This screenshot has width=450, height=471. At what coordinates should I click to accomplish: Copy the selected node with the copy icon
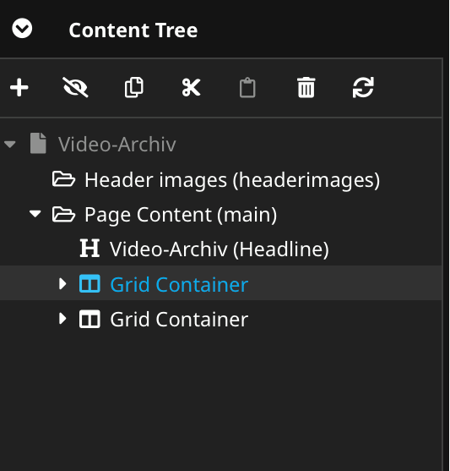coord(133,87)
